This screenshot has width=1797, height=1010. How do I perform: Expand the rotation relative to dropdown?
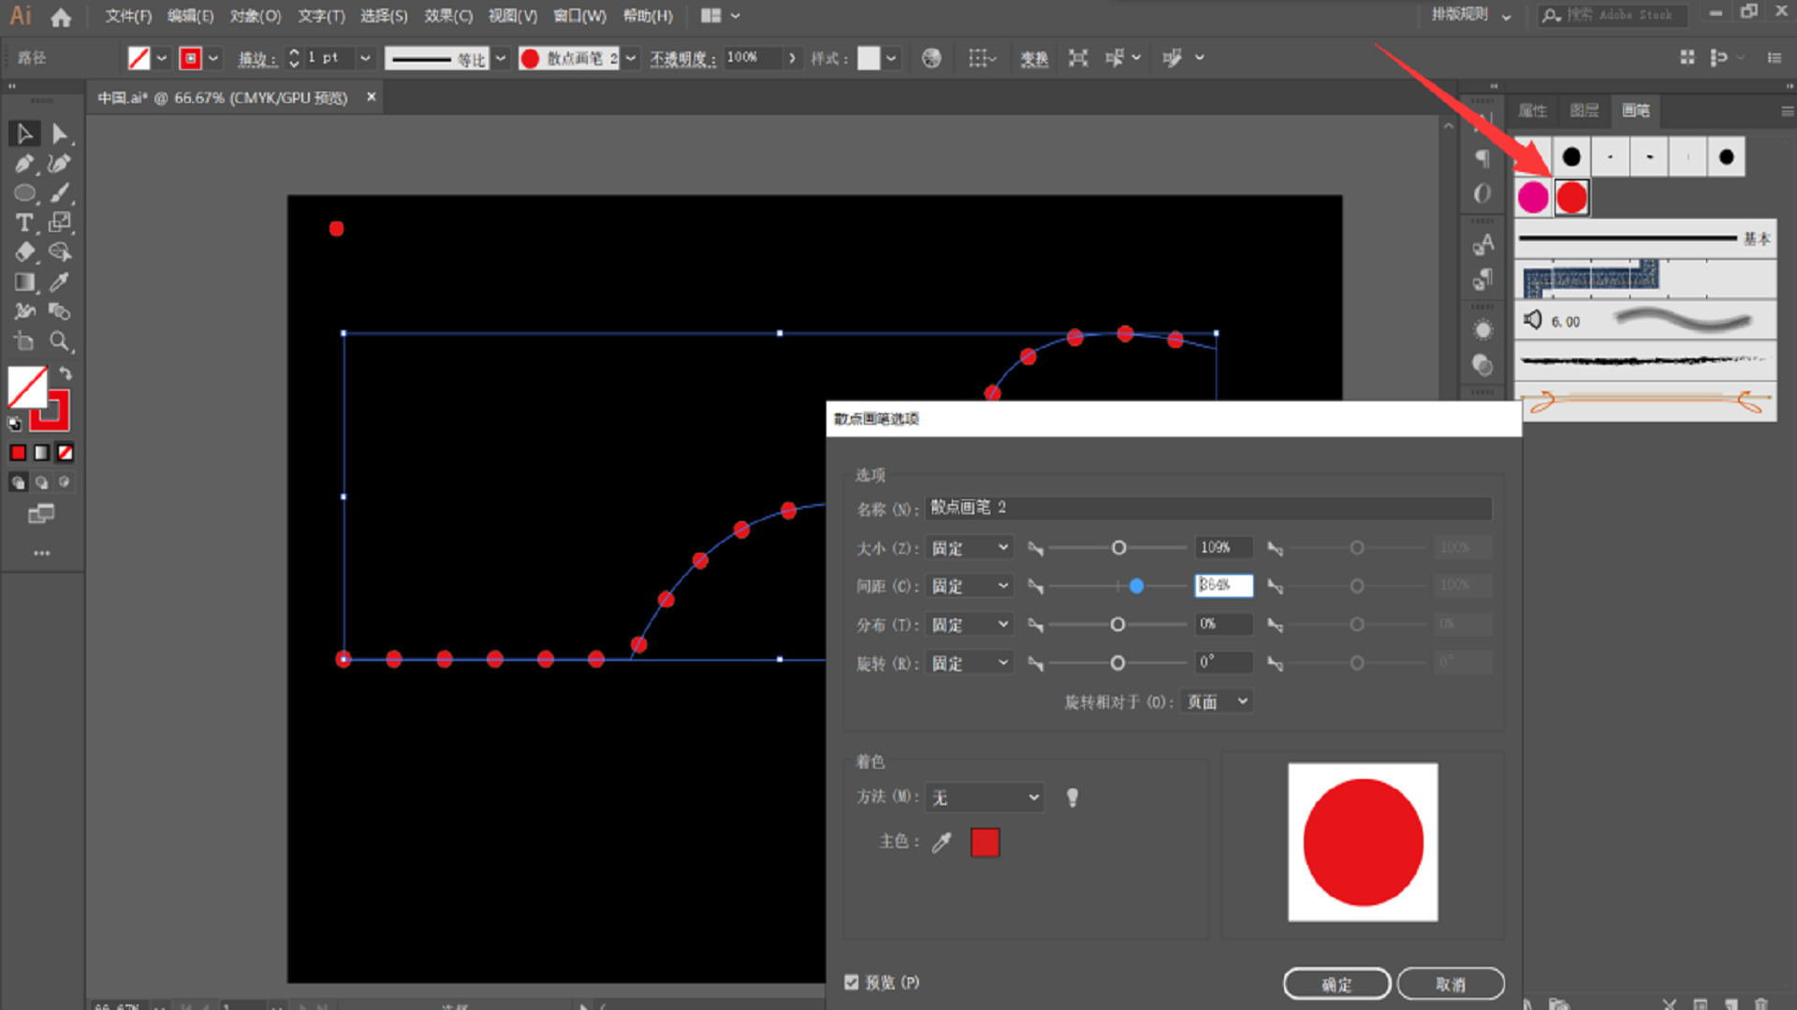(x=1217, y=701)
